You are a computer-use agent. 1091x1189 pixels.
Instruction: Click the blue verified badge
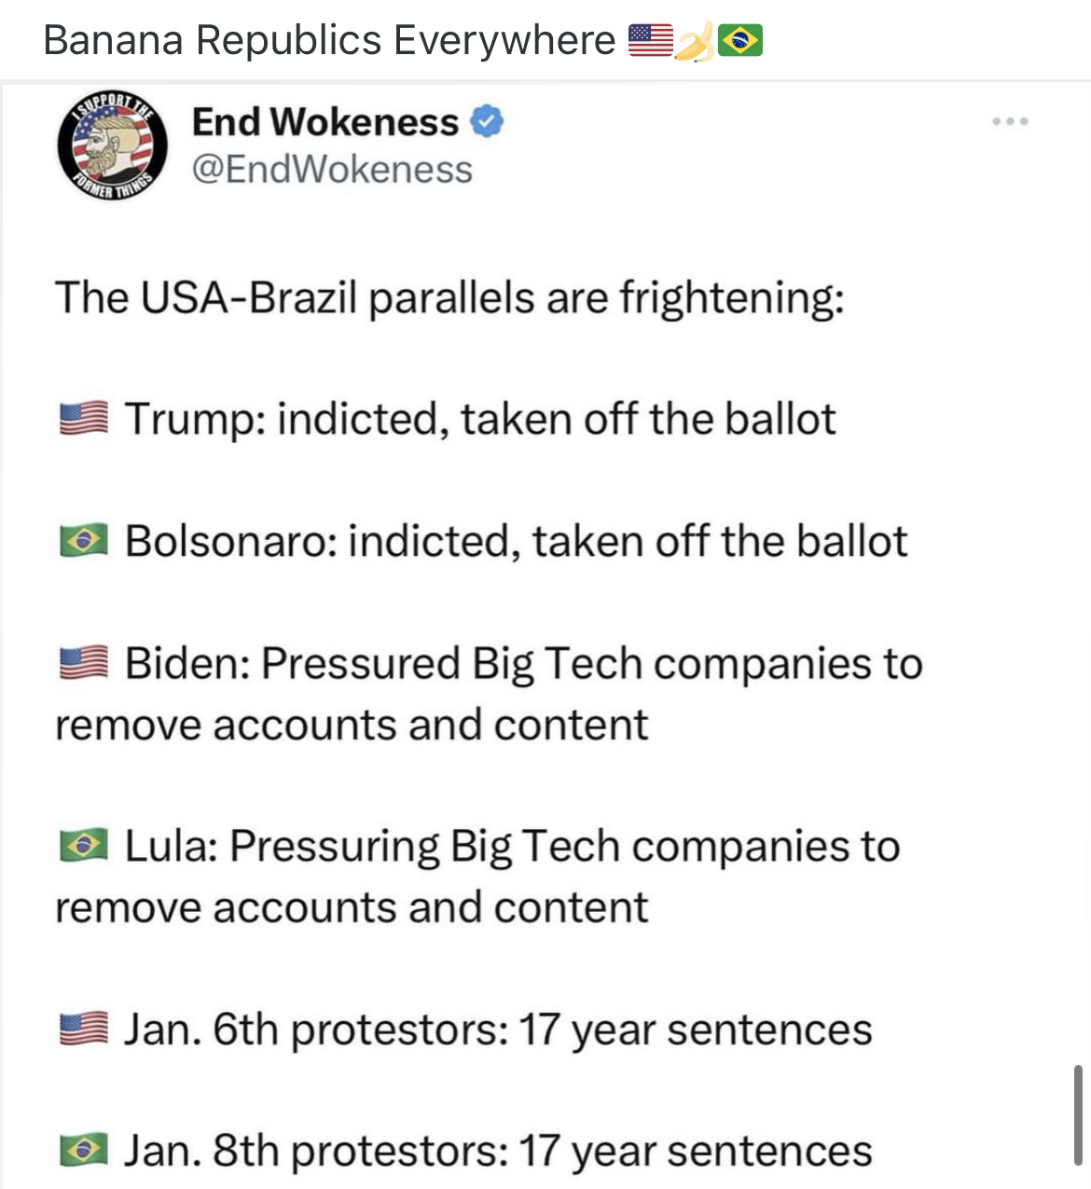pos(487,122)
